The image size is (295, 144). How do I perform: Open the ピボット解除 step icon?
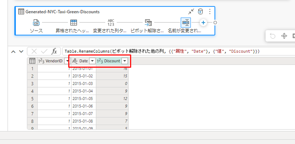[x=148, y=23]
